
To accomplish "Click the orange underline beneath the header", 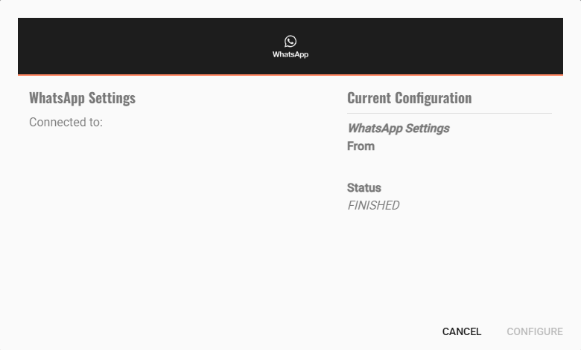I will pos(290,75).
